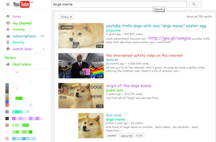Click the home icon in sidebar
The image size is (216, 142).
click(x=8, y=16)
